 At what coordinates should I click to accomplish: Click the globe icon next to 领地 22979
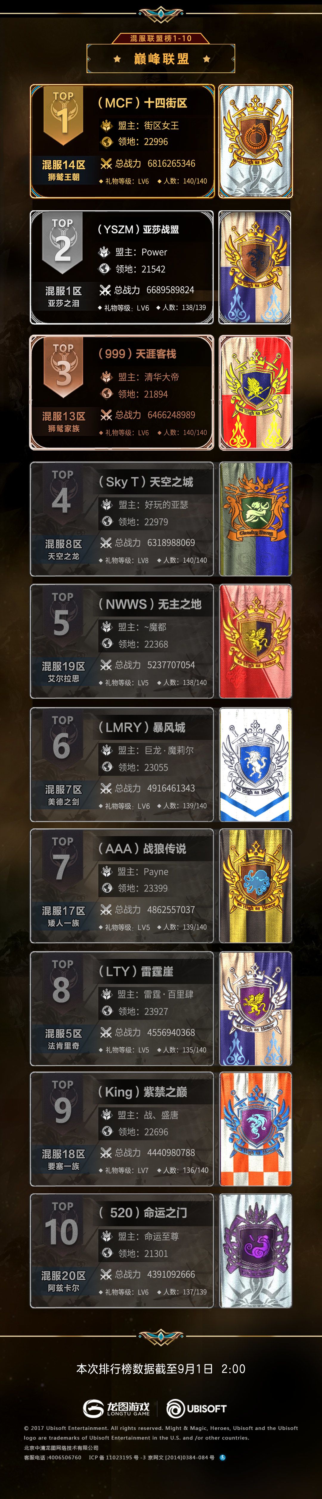[x=106, y=521]
